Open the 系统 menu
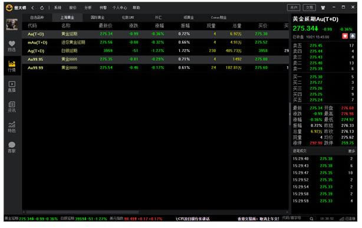The width and height of the screenshot is (362, 228). [x=58, y=8]
